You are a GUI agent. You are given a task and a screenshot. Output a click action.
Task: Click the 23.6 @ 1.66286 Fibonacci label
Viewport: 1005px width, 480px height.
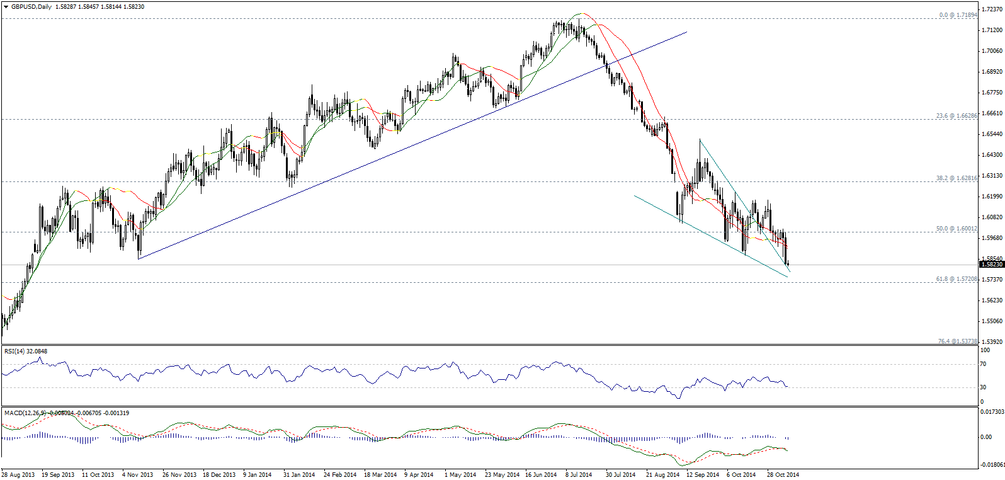(957, 116)
